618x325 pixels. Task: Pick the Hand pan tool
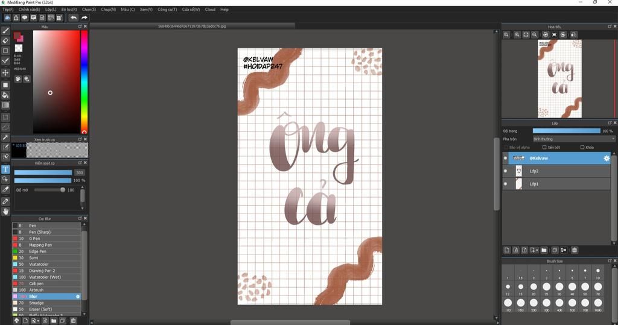pos(5,211)
